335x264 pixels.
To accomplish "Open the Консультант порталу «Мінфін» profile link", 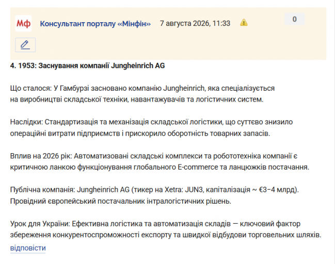I will click(95, 24).
